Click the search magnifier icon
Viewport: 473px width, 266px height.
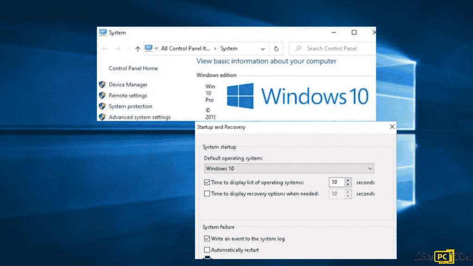click(x=298, y=48)
